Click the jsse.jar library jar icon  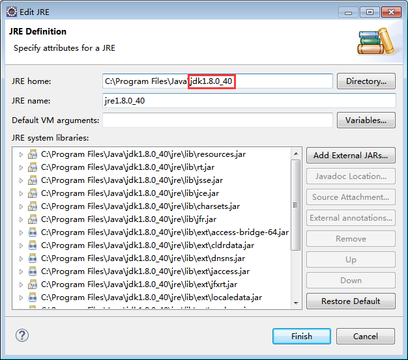33,180
